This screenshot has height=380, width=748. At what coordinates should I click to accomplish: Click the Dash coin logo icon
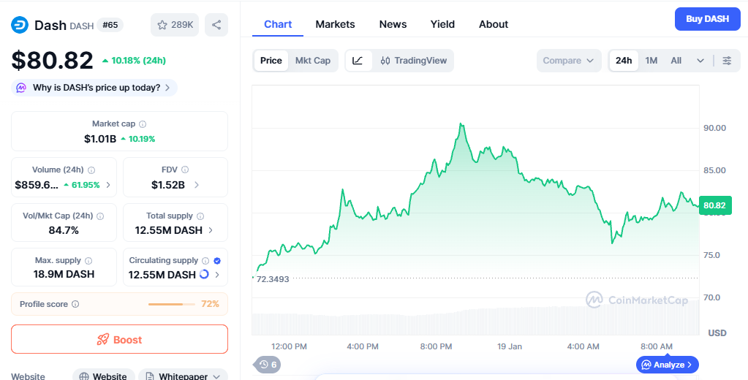click(x=20, y=25)
